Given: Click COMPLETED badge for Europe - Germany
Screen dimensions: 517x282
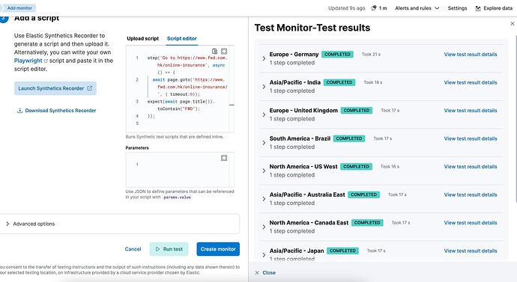Looking at the screenshot, I should (x=337, y=55).
